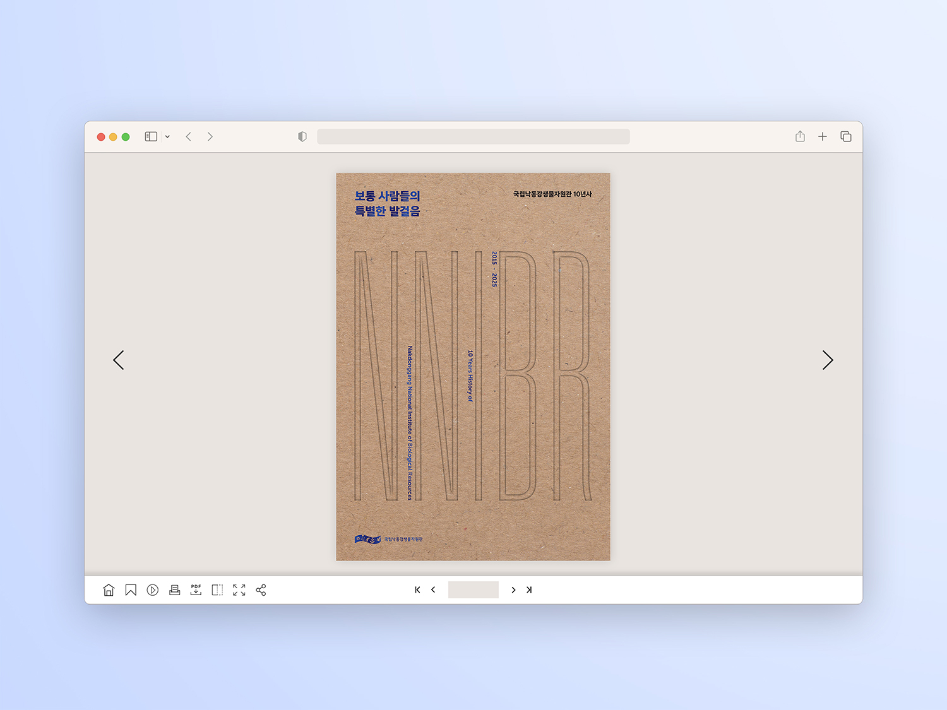Click the book cover page
The height and width of the screenshot is (710, 947).
[x=473, y=367]
